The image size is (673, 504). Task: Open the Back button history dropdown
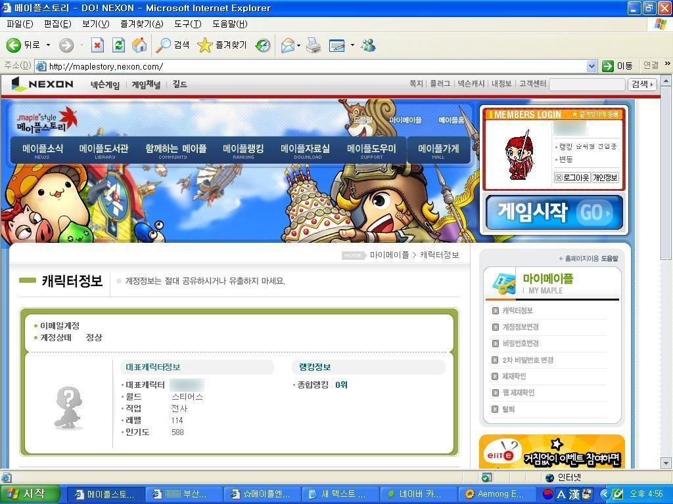pos(48,45)
